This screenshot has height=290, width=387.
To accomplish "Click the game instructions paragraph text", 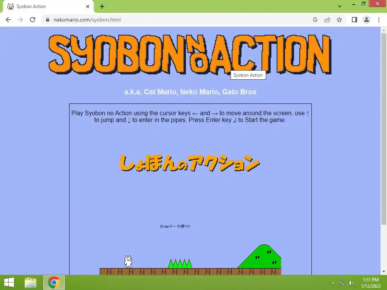I will click(x=190, y=116).
